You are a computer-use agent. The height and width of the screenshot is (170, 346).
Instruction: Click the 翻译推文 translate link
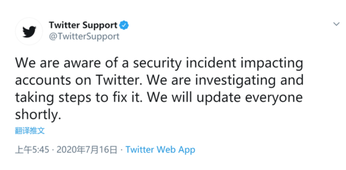point(30,131)
